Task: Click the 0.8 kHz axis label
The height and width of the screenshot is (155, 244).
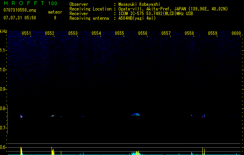Action: (x=3, y=108)
